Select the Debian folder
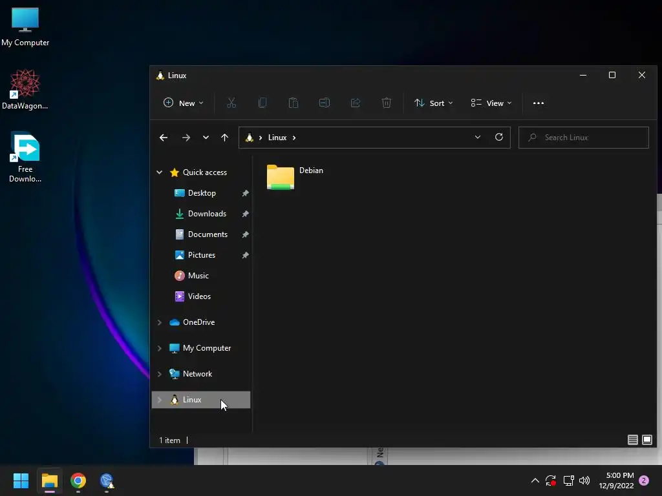 point(295,177)
